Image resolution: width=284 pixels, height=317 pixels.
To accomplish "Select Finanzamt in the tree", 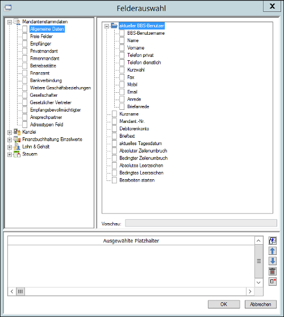I will [40, 73].
